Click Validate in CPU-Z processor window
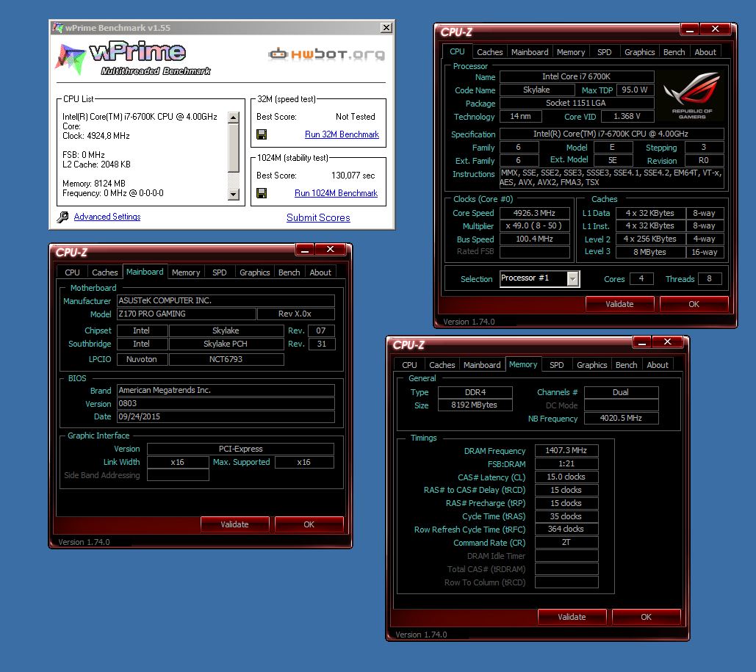The height and width of the screenshot is (672, 756). click(x=619, y=304)
